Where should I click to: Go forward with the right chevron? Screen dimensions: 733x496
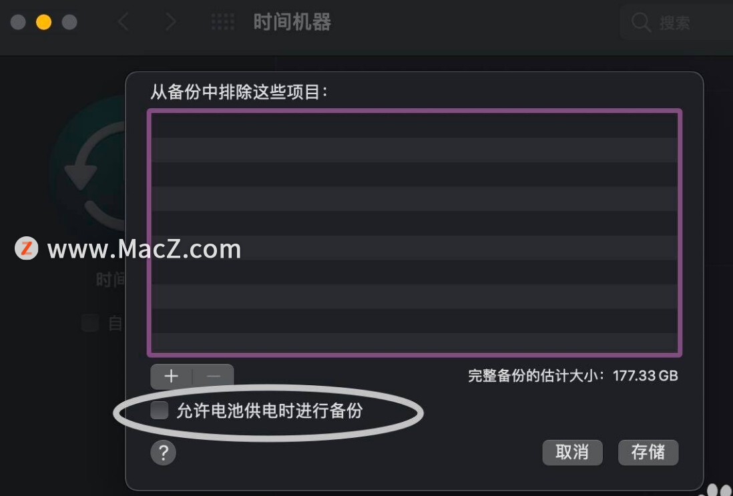click(x=171, y=22)
